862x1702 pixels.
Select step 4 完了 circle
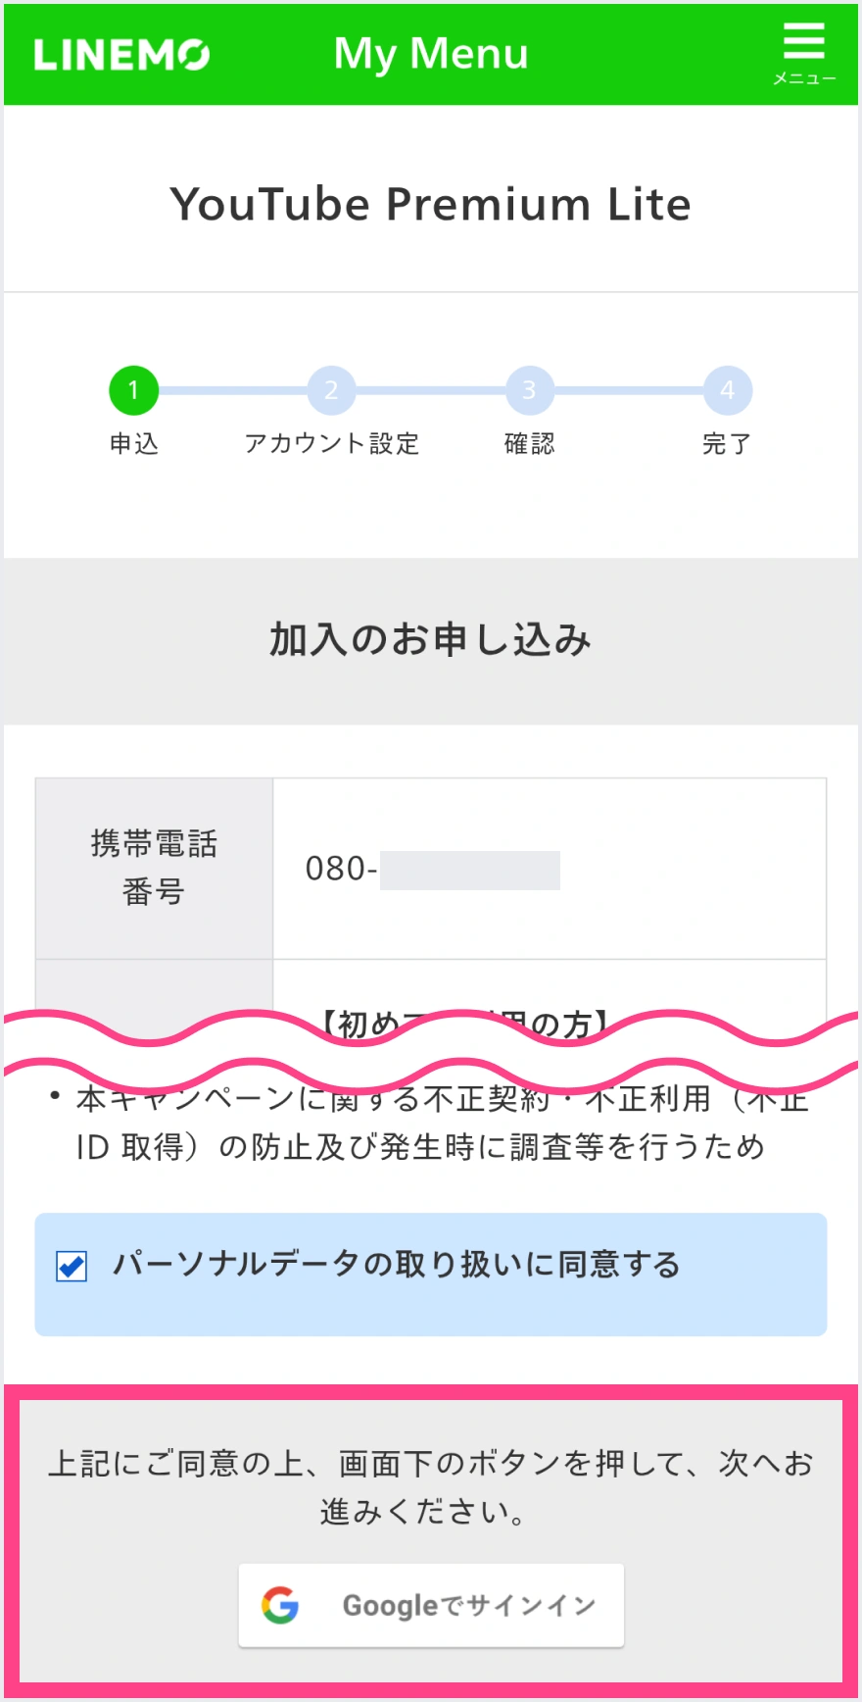[x=727, y=390]
